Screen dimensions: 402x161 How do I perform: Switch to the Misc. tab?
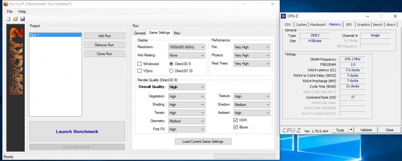pyautogui.click(x=177, y=33)
